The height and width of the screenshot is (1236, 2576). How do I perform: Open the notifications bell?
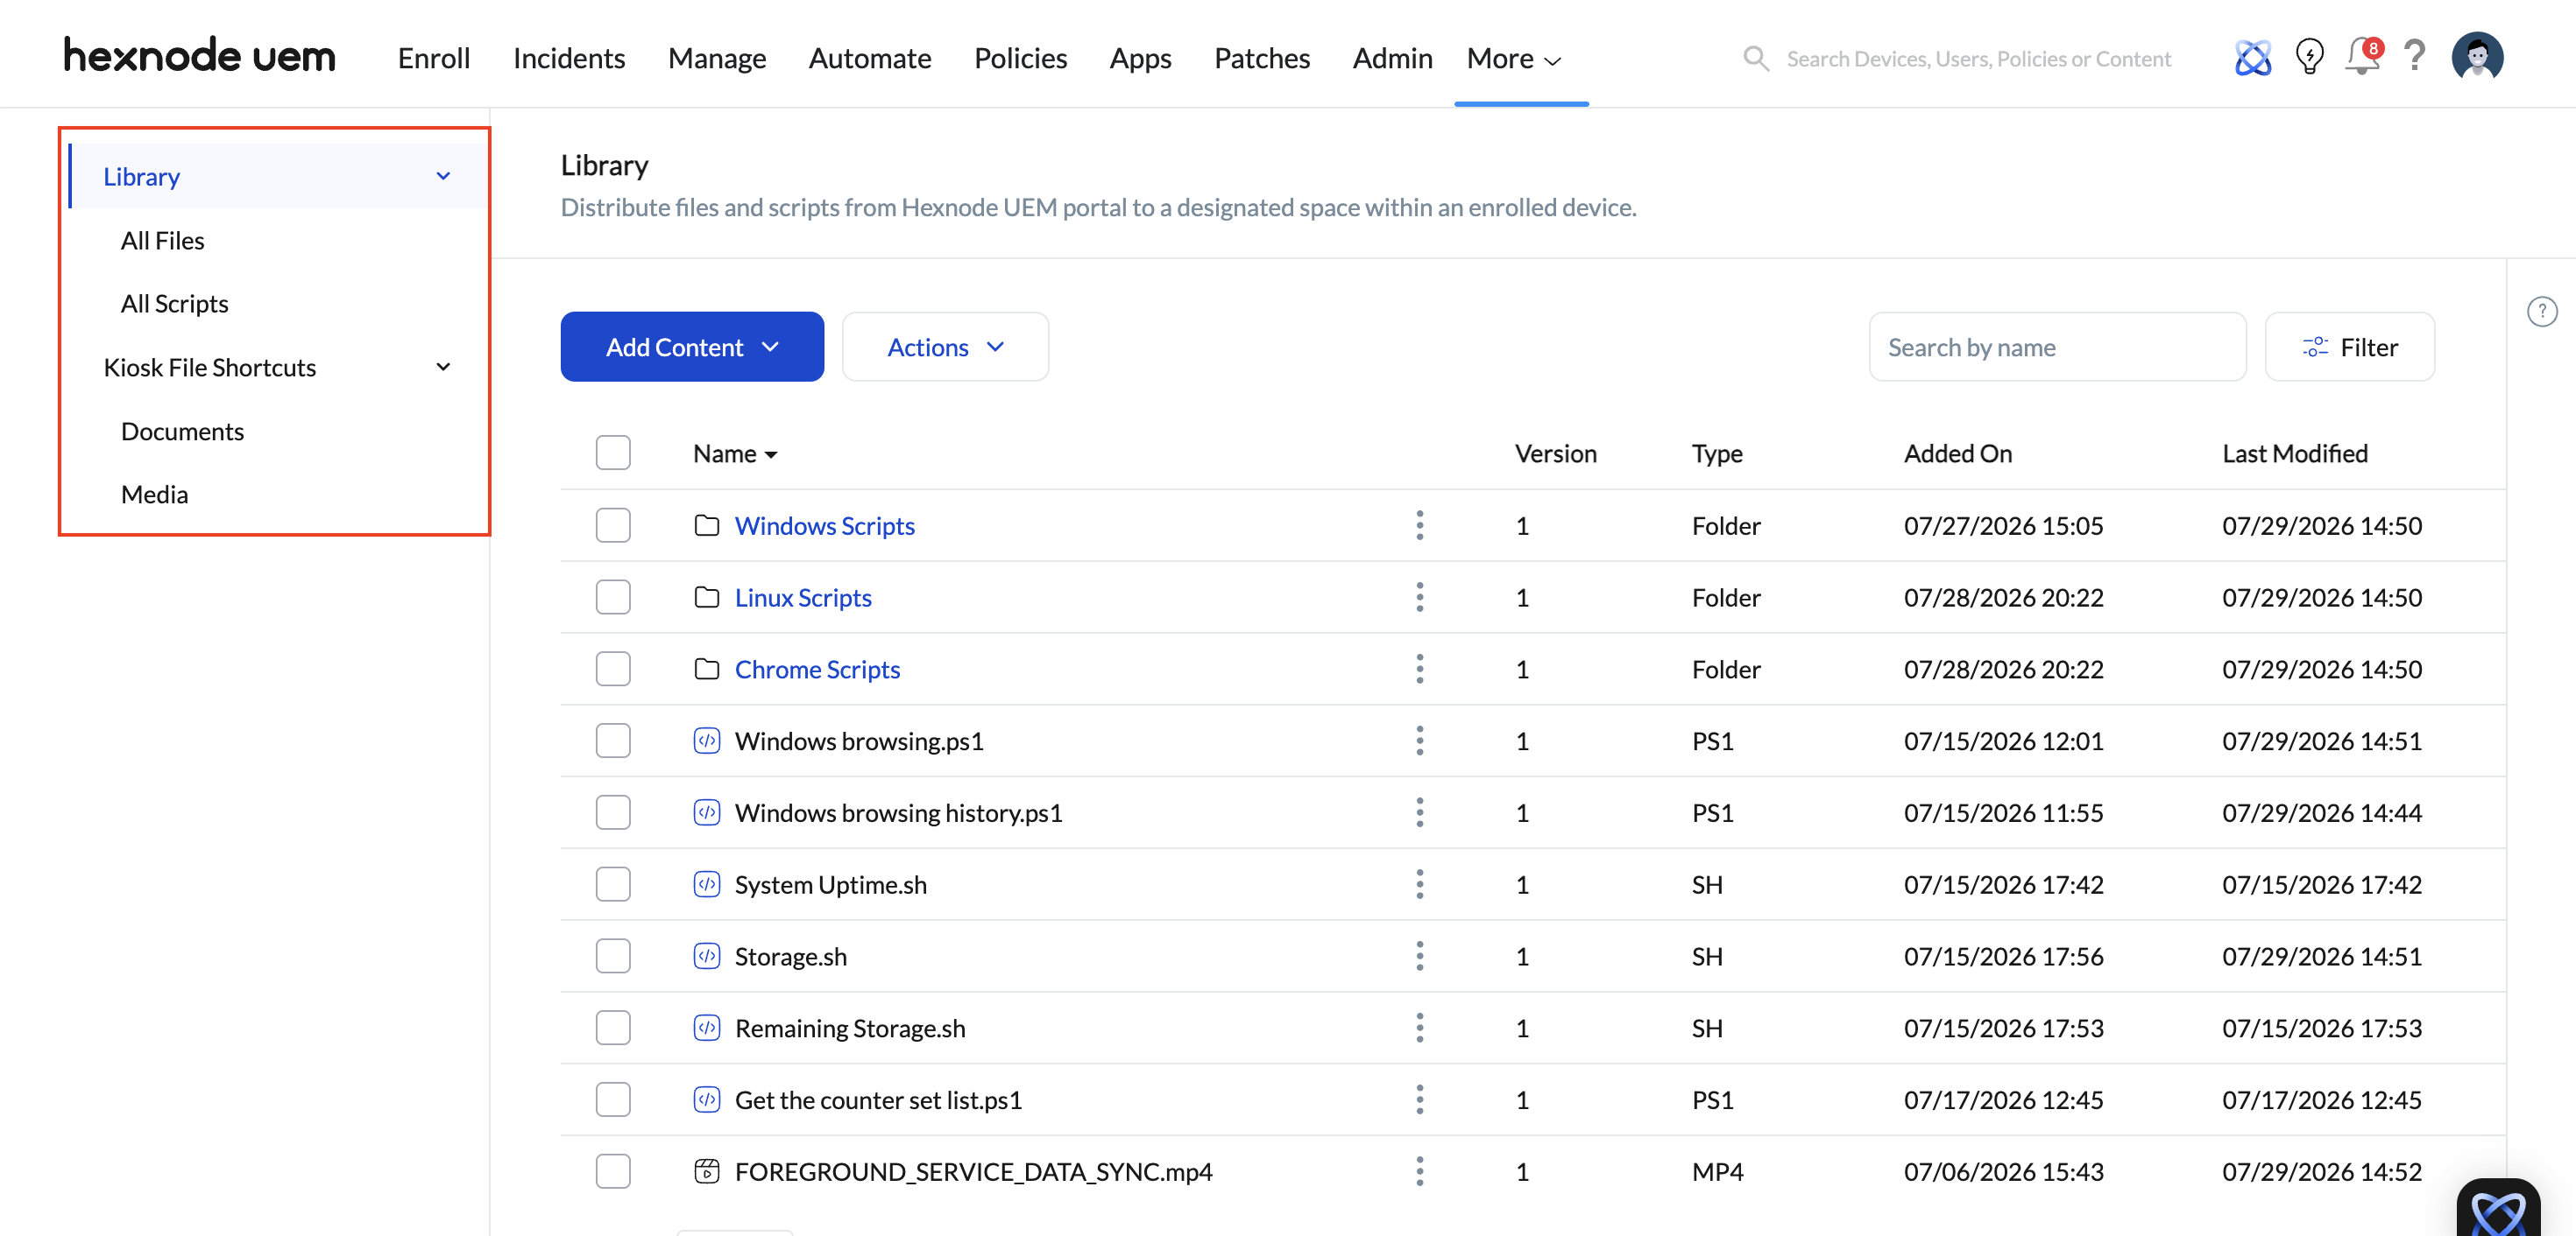coord(2363,56)
